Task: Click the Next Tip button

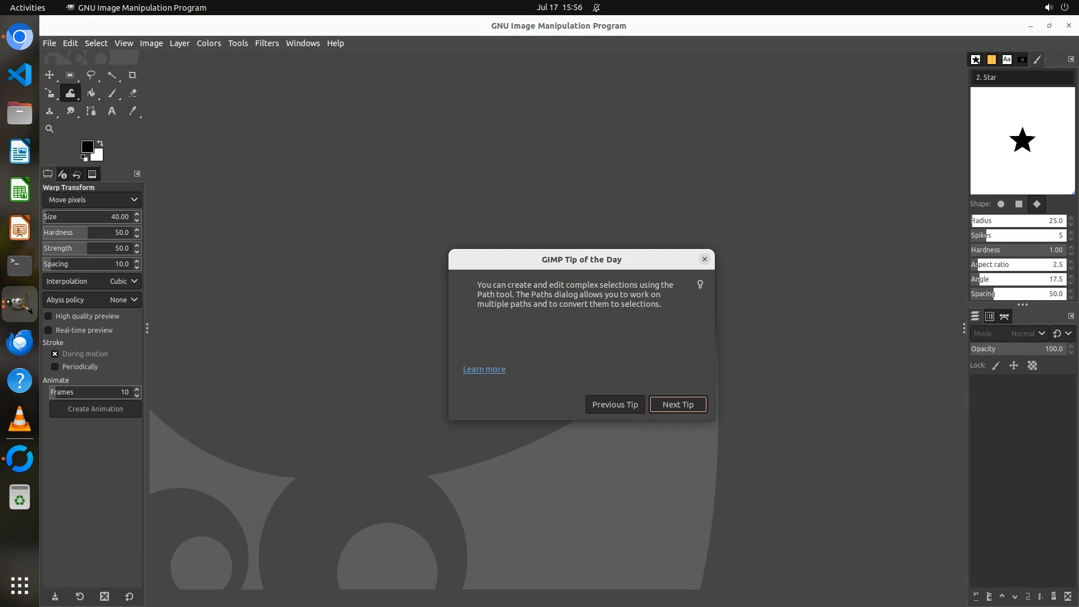Action: tap(678, 405)
